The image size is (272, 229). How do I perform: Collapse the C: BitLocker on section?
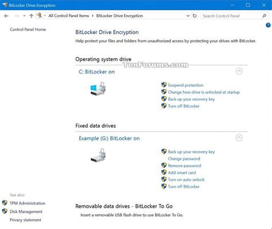click(239, 72)
